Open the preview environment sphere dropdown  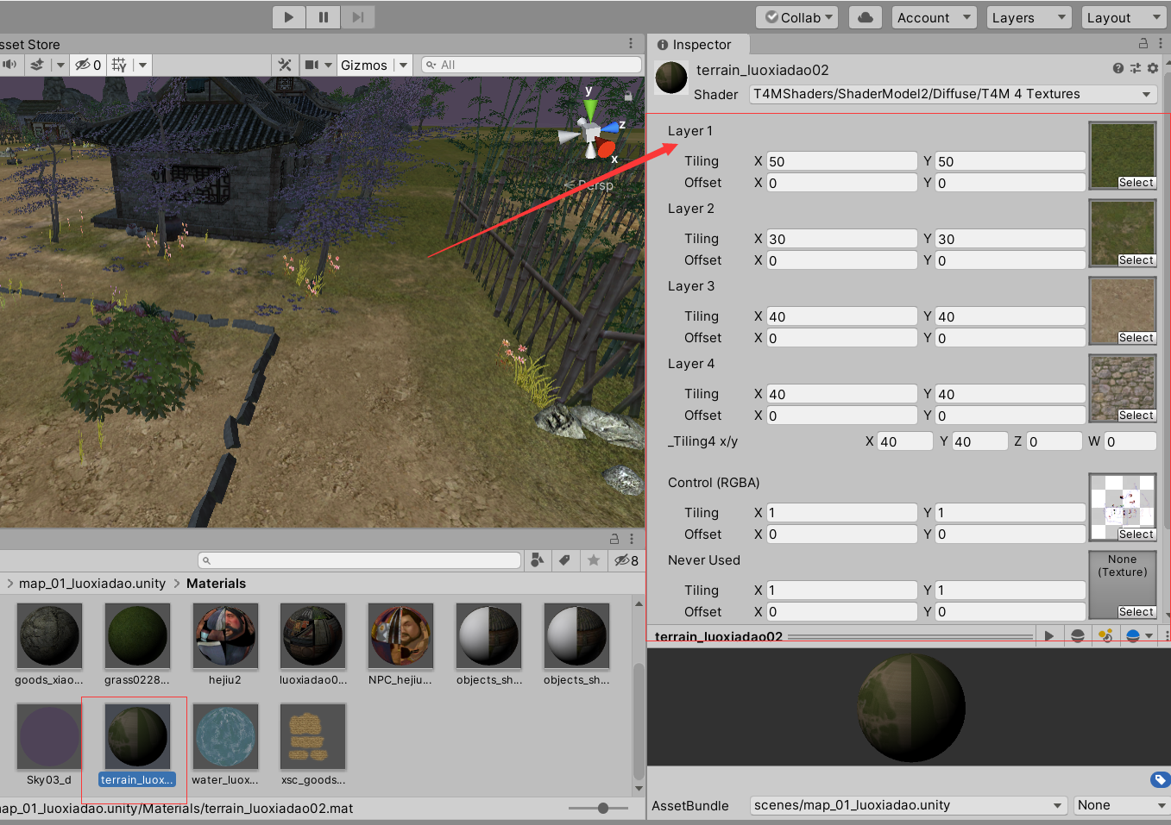1139,636
